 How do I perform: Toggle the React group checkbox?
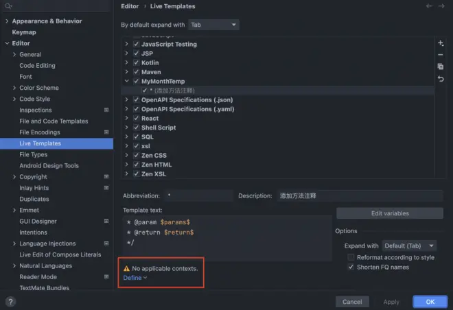coord(137,119)
